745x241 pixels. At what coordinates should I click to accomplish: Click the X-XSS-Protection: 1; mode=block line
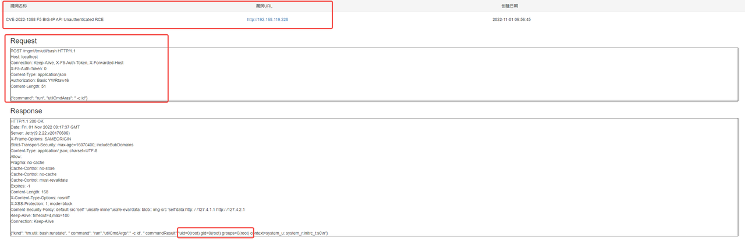(x=41, y=203)
